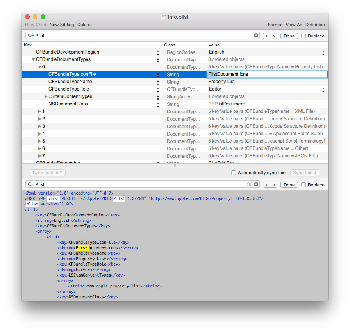Expand the LSItemContentTypes array

pyautogui.click(x=46, y=96)
